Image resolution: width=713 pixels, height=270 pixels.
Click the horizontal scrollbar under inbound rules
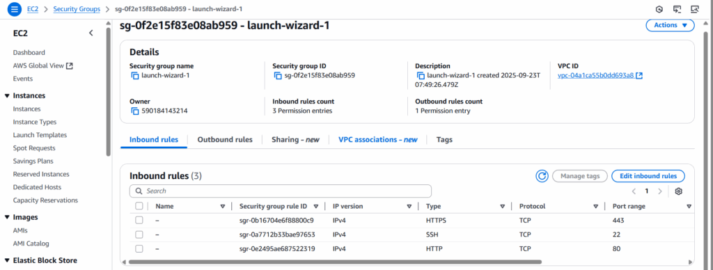(x=335, y=262)
